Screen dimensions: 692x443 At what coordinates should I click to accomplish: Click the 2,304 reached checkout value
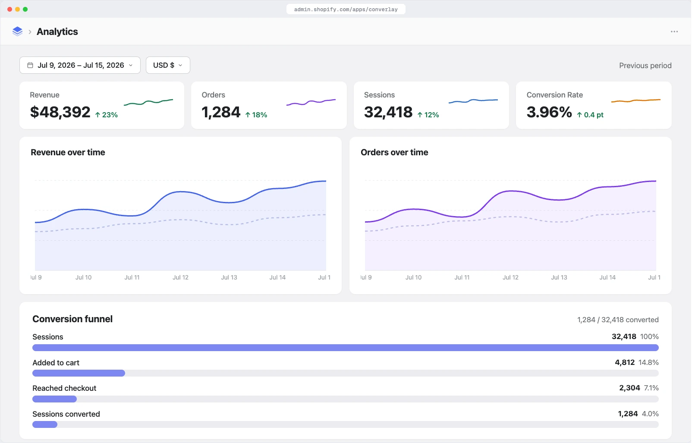coord(629,388)
